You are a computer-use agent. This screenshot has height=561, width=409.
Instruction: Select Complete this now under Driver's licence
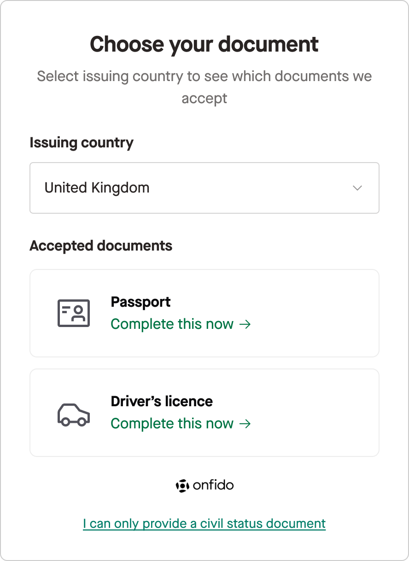173,423
